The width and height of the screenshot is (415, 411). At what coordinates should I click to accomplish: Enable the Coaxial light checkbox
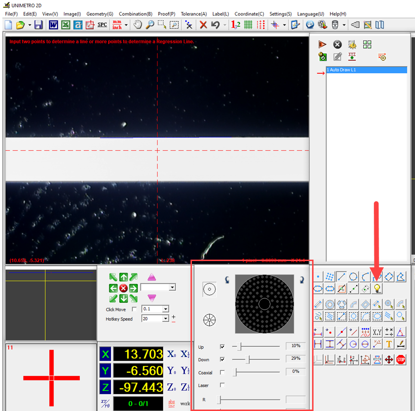(222, 372)
